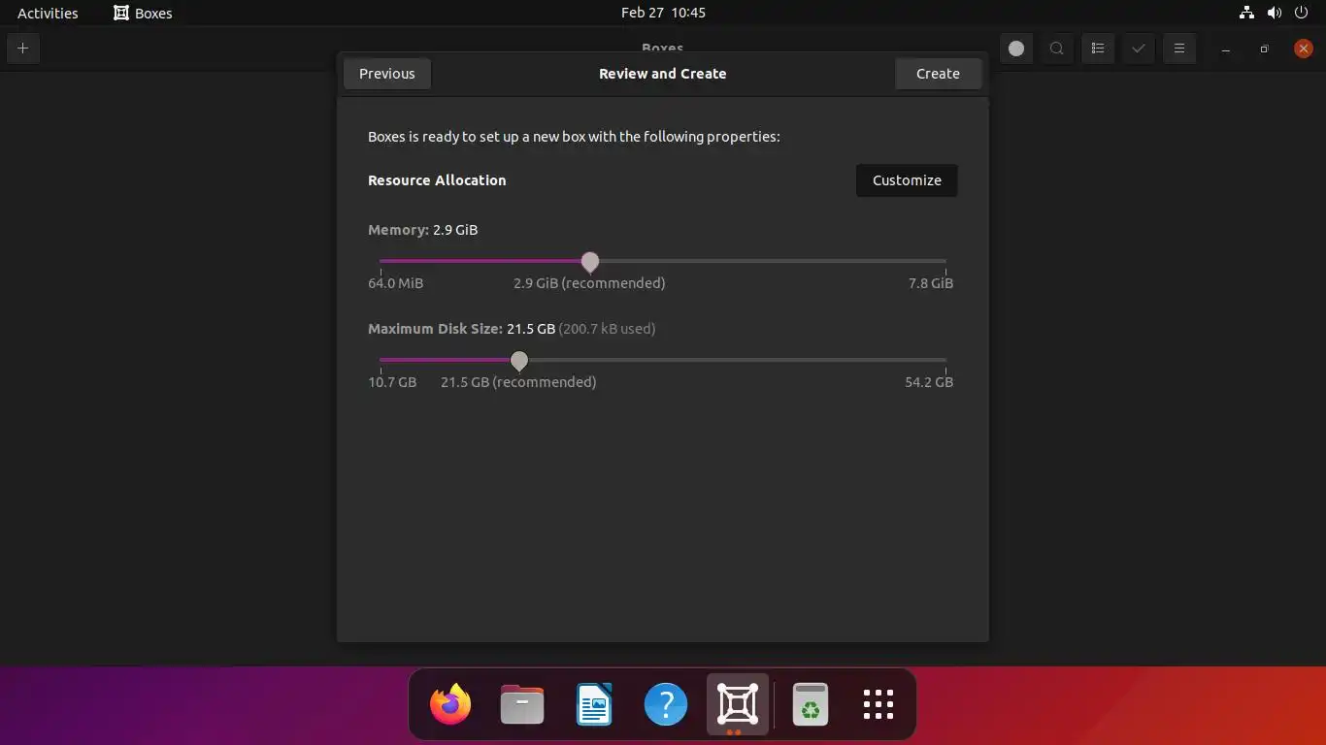Open the Help app in the dock
This screenshot has height=745, width=1326.
[x=666, y=704]
